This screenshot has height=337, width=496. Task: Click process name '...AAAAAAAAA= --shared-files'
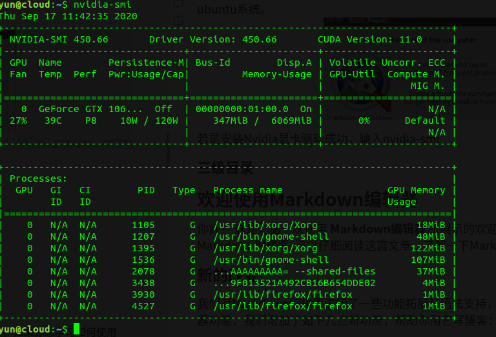coord(294,271)
